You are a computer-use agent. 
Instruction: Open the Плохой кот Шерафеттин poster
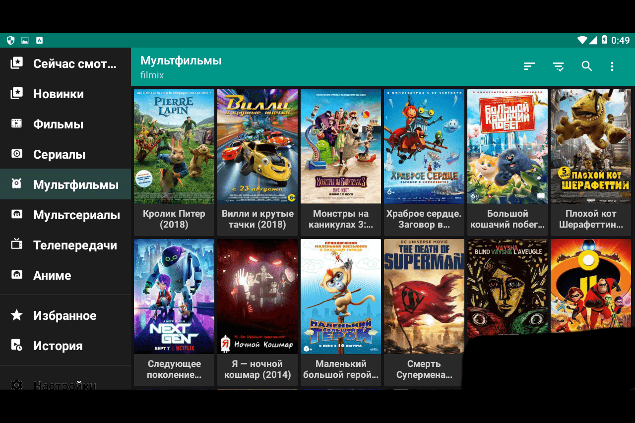(x=591, y=146)
